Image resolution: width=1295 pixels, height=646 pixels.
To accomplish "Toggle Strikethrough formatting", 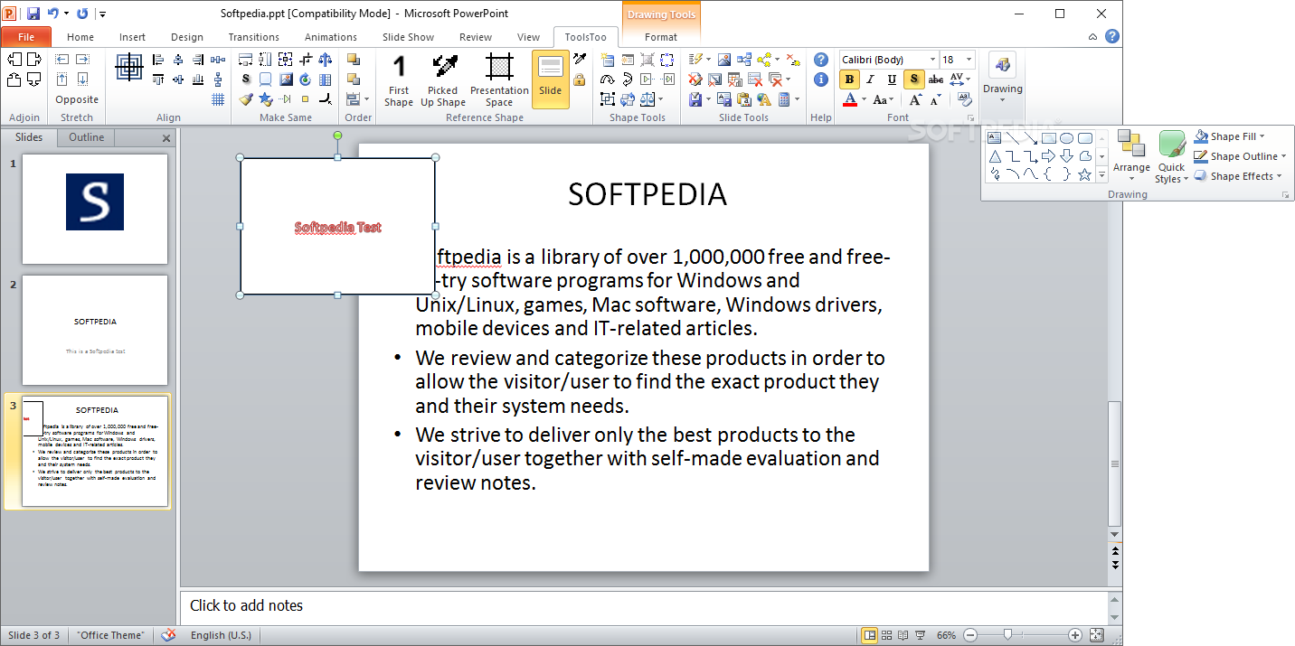I will point(936,80).
